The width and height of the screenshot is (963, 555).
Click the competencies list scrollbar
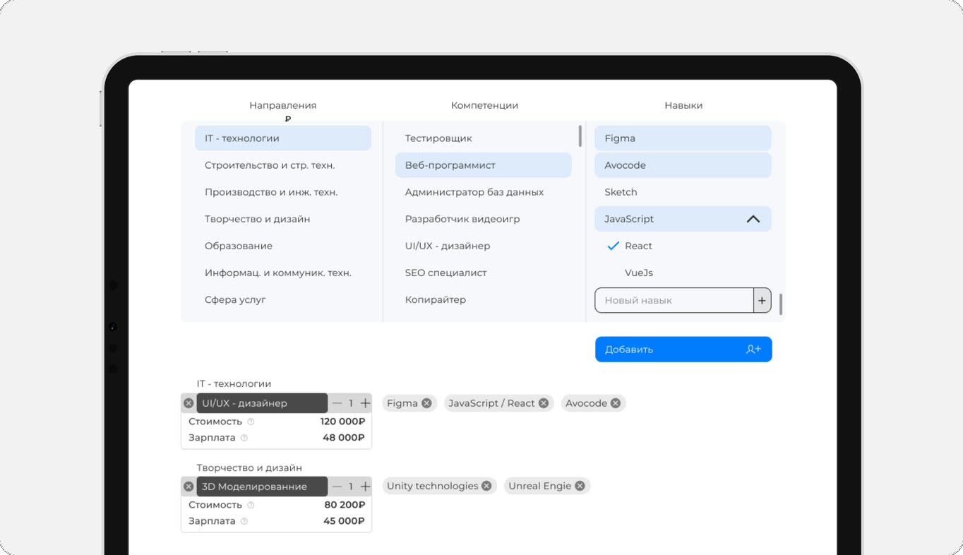coord(580,136)
